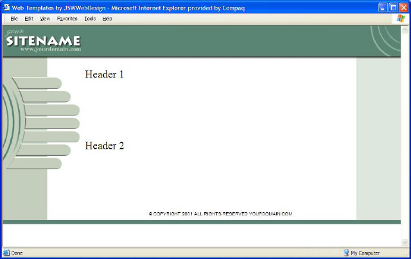Click the copyright footer text
Image resolution: width=411 pixels, height=259 pixels.
[220, 213]
